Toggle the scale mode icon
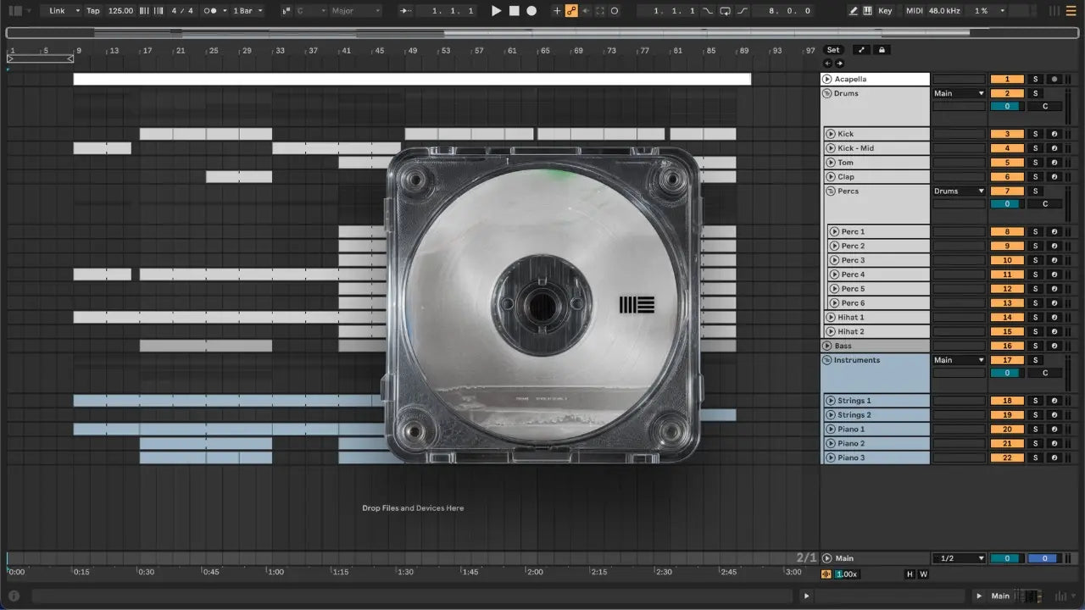The height and width of the screenshot is (610, 1085). (x=287, y=11)
